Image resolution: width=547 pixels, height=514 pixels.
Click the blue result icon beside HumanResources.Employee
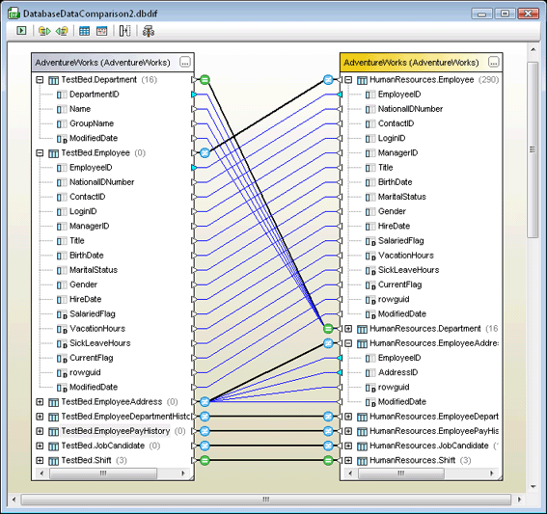[x=328, y=80]
